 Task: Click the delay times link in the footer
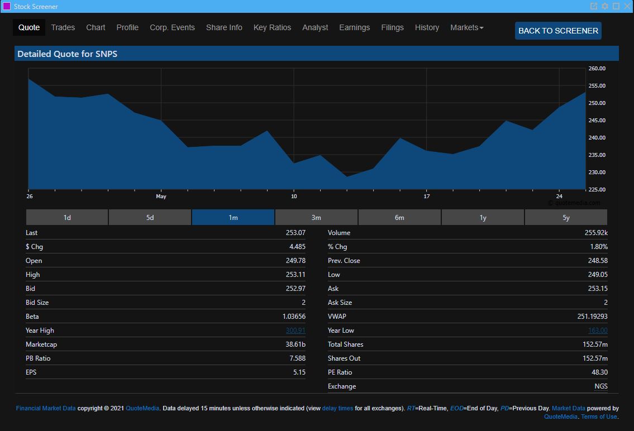(337, 408)
